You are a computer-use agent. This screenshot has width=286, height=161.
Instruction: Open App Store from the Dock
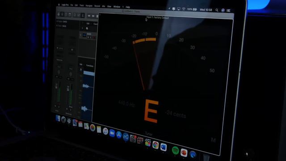[x=119, y=135]
